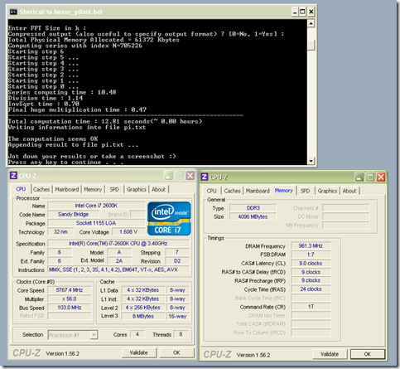Image resolution: width=400 pixels, height=369 pixels.
Task: Click Validate button in right CPU-Z window
Action: pos(330,354)
